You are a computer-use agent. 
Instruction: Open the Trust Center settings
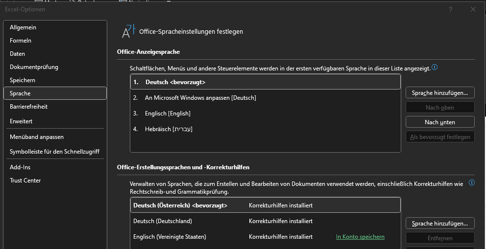coord(55,181)
